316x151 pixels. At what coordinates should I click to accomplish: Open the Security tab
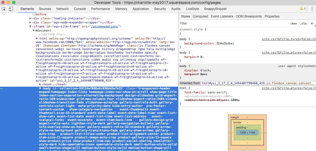(160, 9)
